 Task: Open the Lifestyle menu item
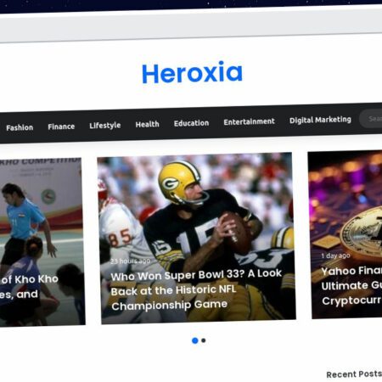click(105, 126)
